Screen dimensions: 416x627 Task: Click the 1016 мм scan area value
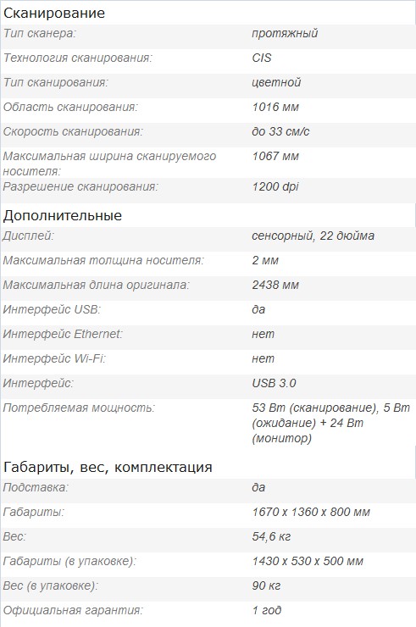275,107
